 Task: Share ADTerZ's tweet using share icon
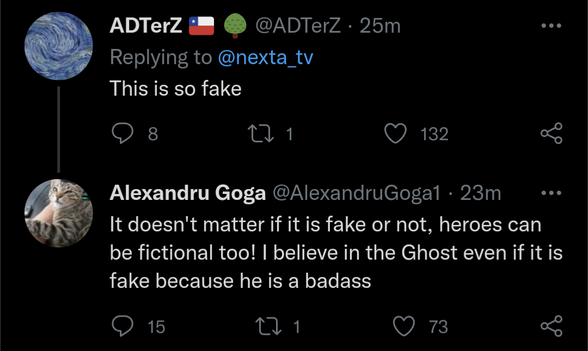[550, 134]
